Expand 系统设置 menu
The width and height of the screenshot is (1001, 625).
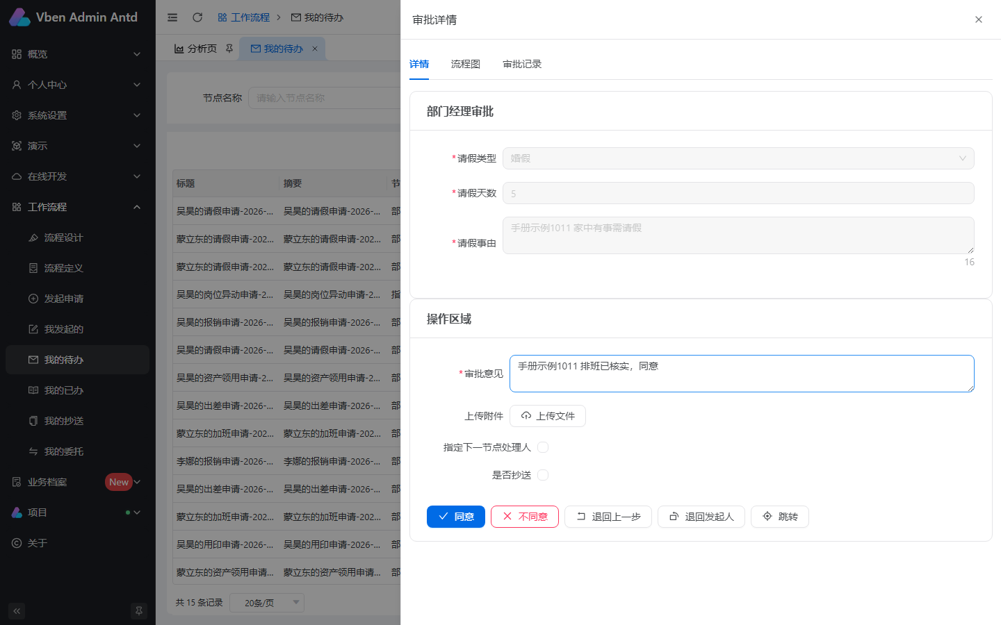coord(78,115)
